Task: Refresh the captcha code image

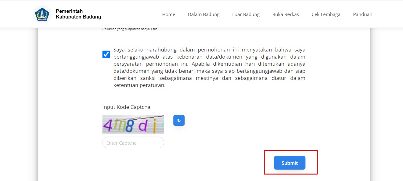Action: click(179, 121)
